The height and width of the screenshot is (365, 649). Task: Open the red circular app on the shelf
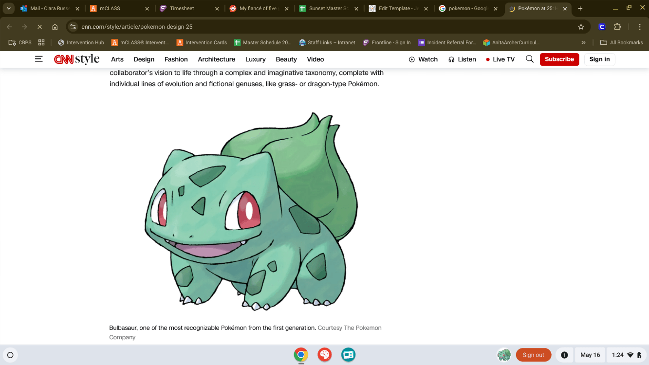(325, 355)
